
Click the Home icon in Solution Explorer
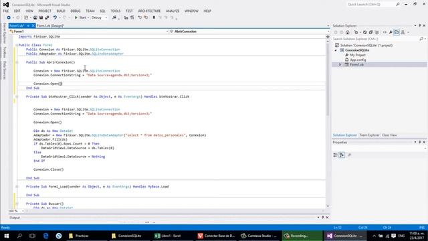tap(348, 32)
